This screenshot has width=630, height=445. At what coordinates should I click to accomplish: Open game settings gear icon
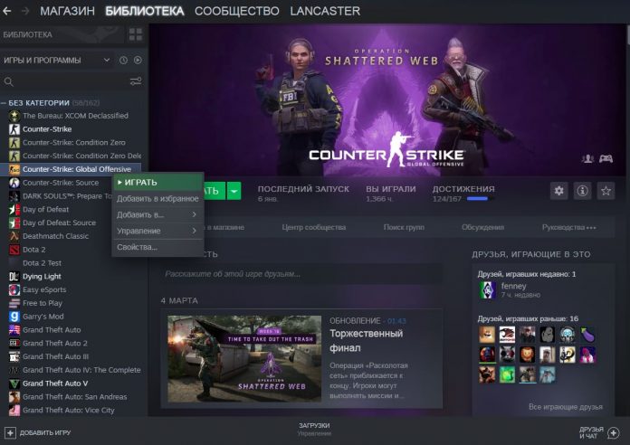558,191
